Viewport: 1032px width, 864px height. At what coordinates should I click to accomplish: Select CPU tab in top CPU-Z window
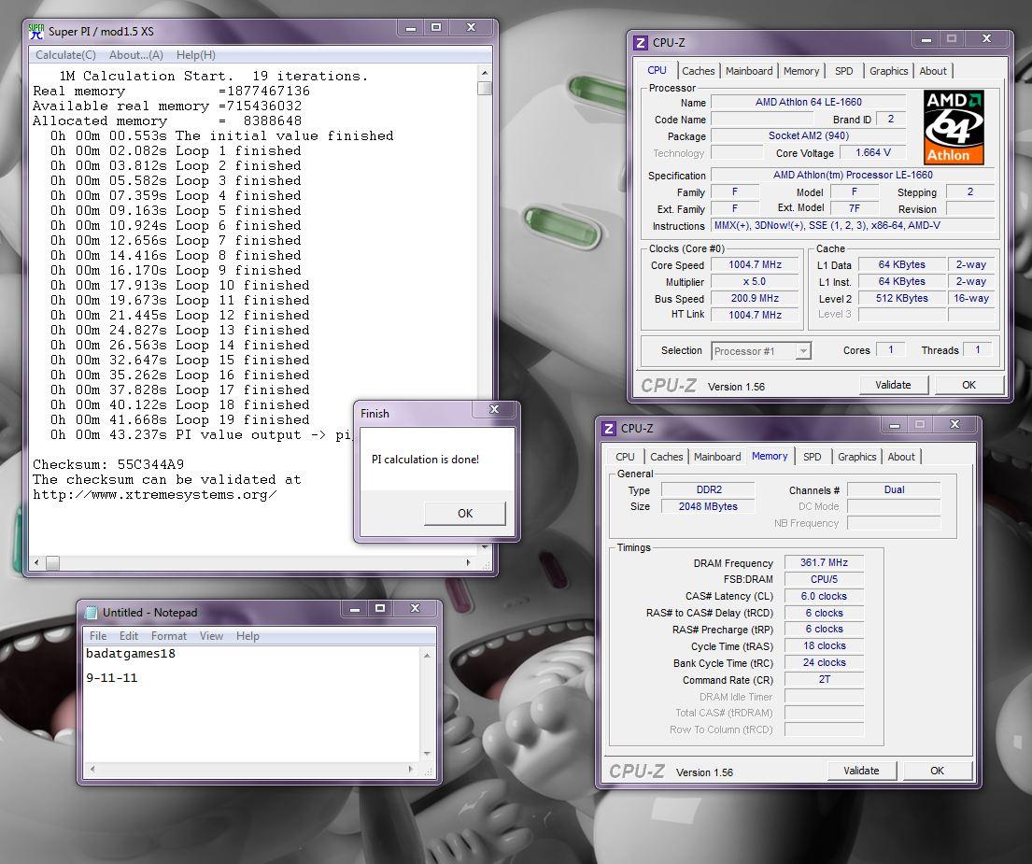point(657,70)
